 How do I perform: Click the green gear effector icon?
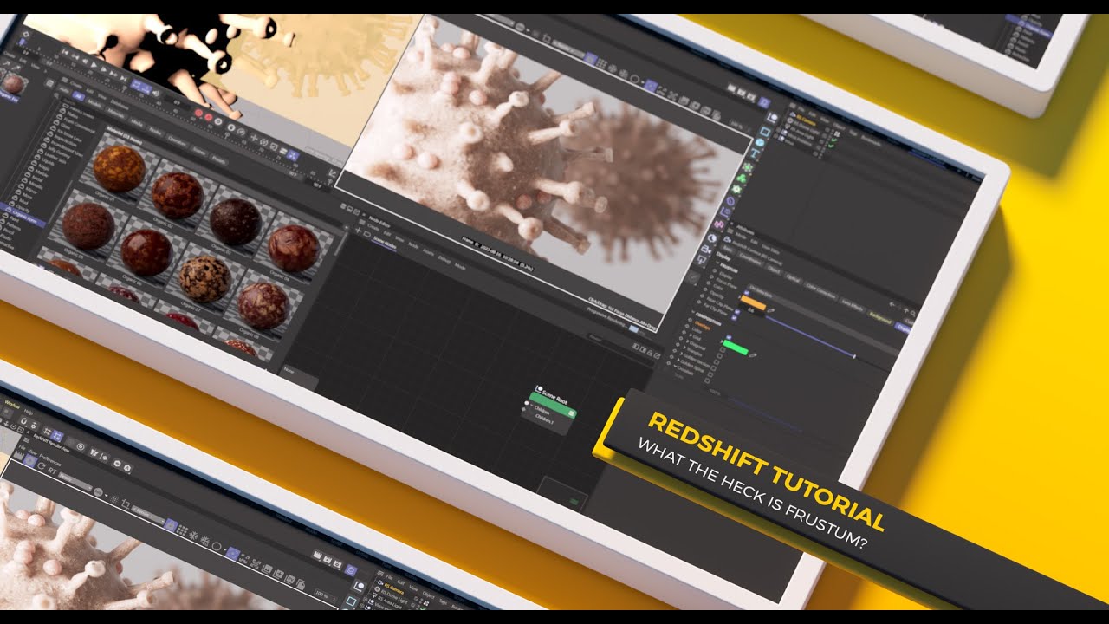coord(736,189)
